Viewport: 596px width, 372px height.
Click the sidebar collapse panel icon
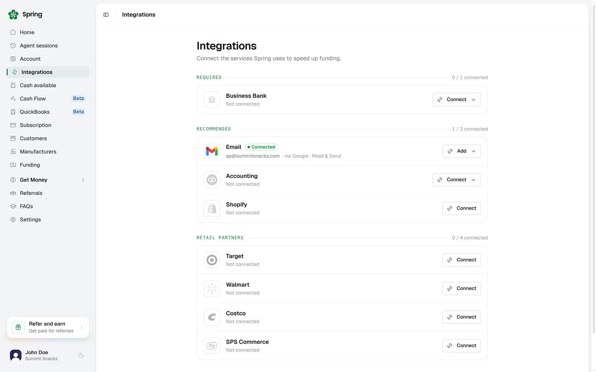click(106, 15)
